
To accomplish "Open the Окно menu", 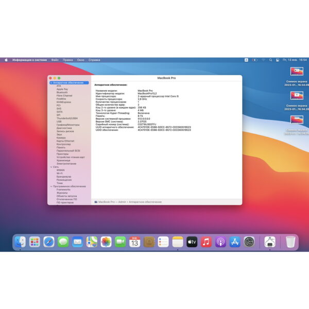I will [x=81, y=60].
